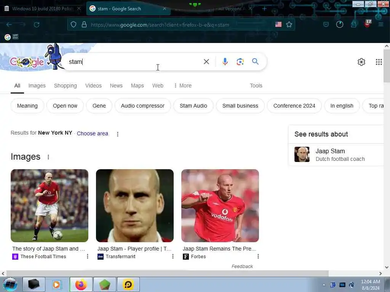Image resolution: width=390 pixels, height=292 pixels.
Task: Open the search Tools options
Action: pyautogui.click(x=256, y=86)
